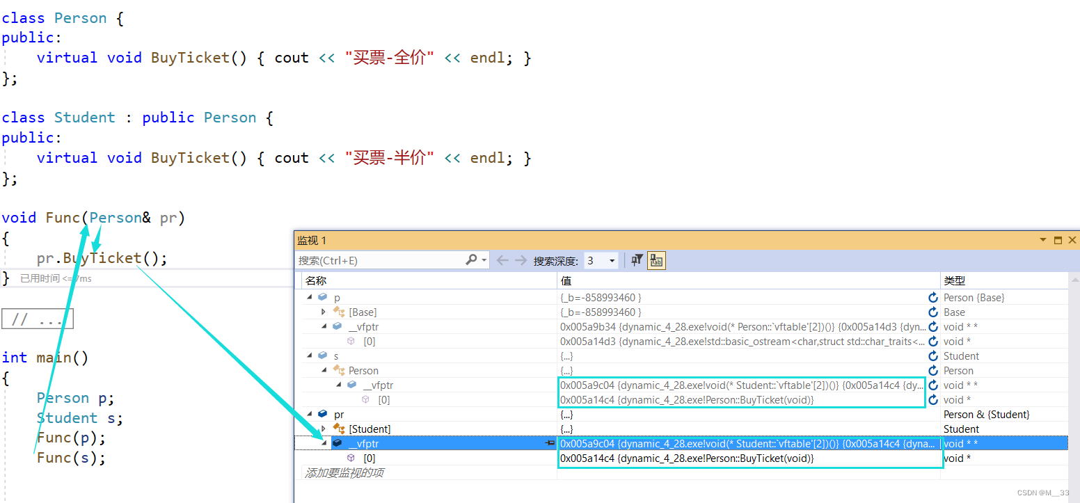Viewport: 1080px width, 503px height.
Task: Click 'pr.BuyTicket();' in the code
Action: (x=102, y=258)
